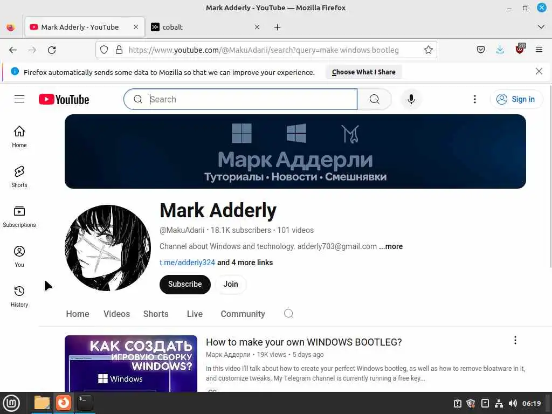Open 'How to make your own WINDOWS BOOTLEG?' title
Screen dimensions: 552x414
tap(304, 342)
